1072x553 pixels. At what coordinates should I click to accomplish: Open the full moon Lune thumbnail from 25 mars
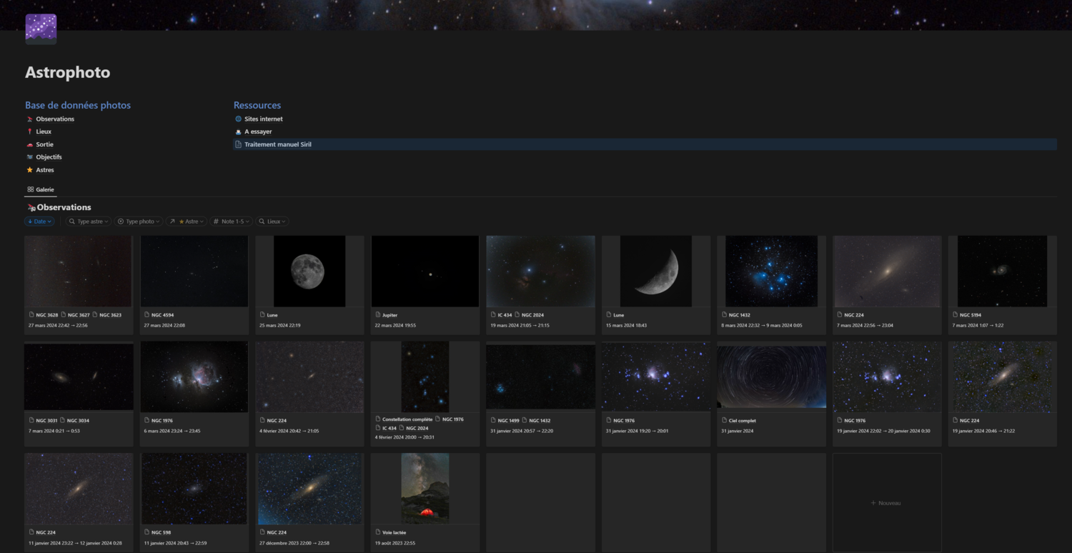click(309, 271)
